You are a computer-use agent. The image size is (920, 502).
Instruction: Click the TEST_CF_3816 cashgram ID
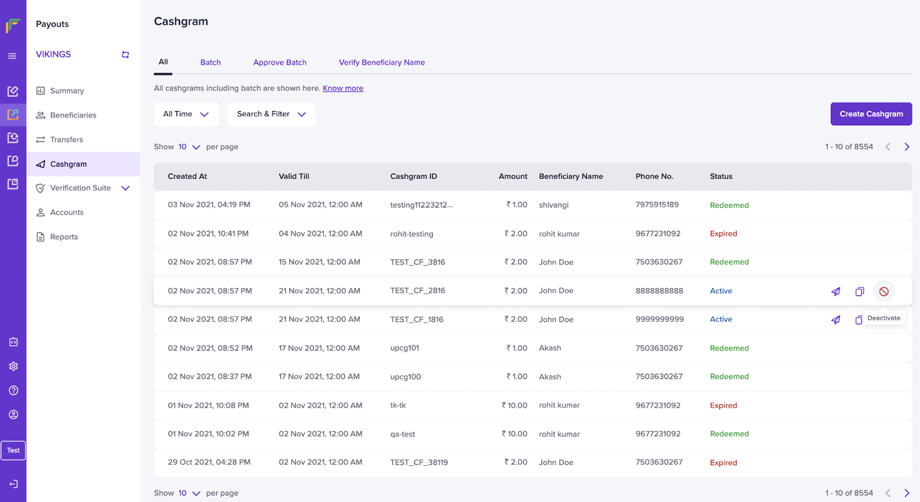tap(417, 262)
